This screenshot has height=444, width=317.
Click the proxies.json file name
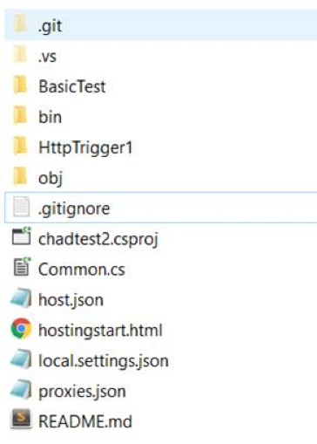[x=83, y=392]
